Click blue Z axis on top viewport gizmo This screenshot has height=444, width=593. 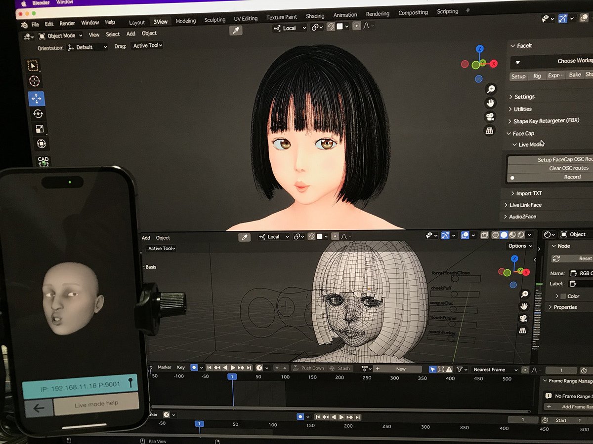pos(479,49)
